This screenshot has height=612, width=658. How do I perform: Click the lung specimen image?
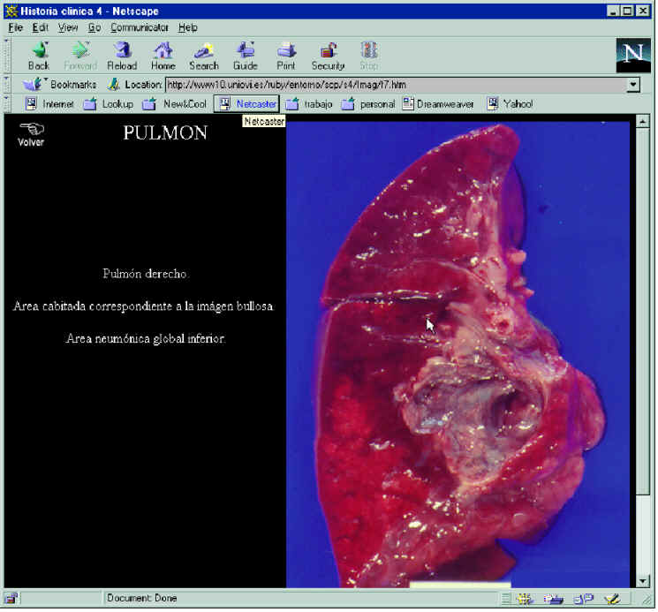pos(459,353)
